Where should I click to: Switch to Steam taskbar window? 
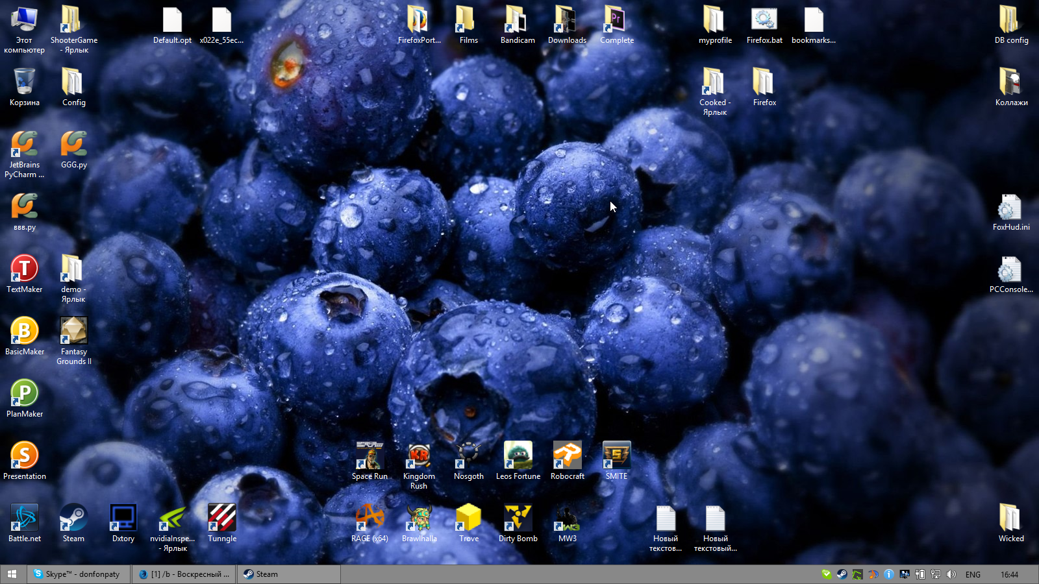coord(289,574)
